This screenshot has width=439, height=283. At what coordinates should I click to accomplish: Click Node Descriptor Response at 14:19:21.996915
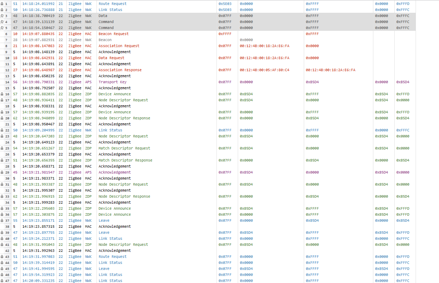[x=124, y=196]
